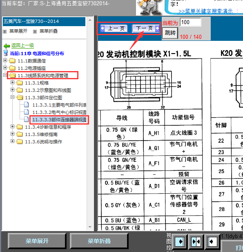The width and height of the screenshot is (243, 252).
Task: Click the 跳转 jump button
Action: click(170, 33)
